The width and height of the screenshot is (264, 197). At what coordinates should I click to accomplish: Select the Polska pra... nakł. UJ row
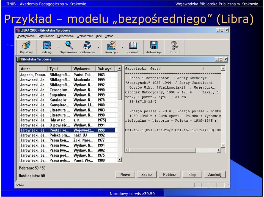tap(67, 135)
